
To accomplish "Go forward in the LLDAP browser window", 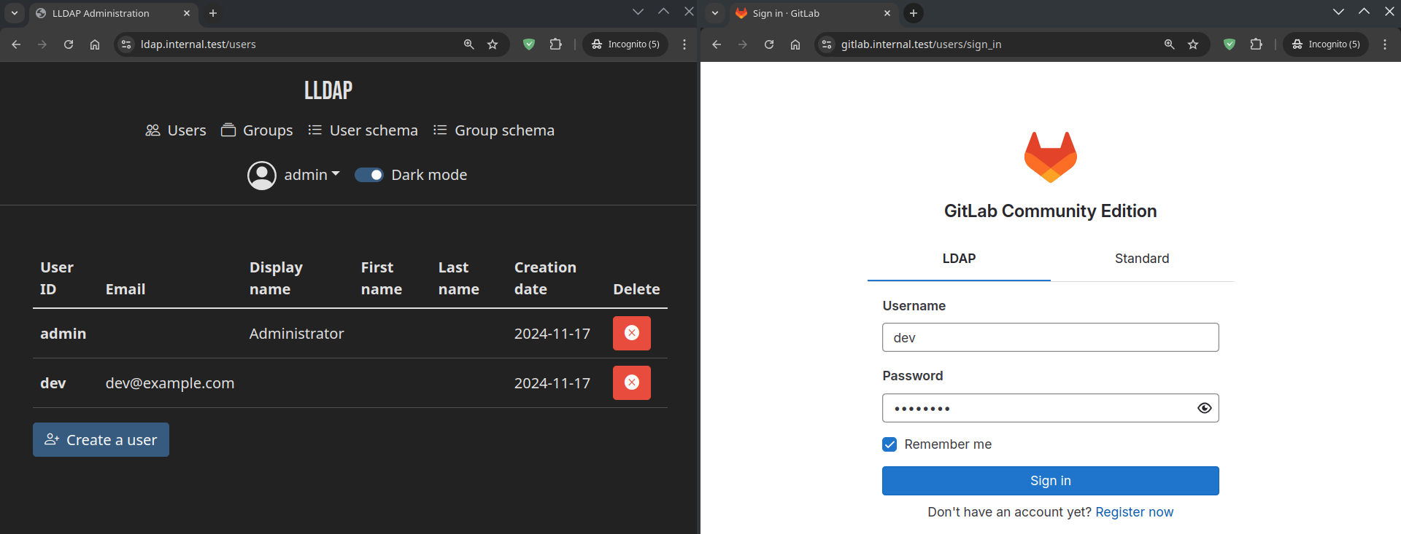I will pyautogui.click(x=42, y=44).
